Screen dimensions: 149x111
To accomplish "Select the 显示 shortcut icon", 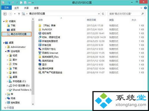I will coord(40,65).
